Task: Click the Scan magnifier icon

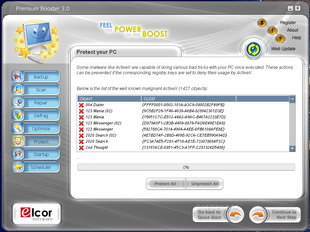Action: (x=18, y=89)
